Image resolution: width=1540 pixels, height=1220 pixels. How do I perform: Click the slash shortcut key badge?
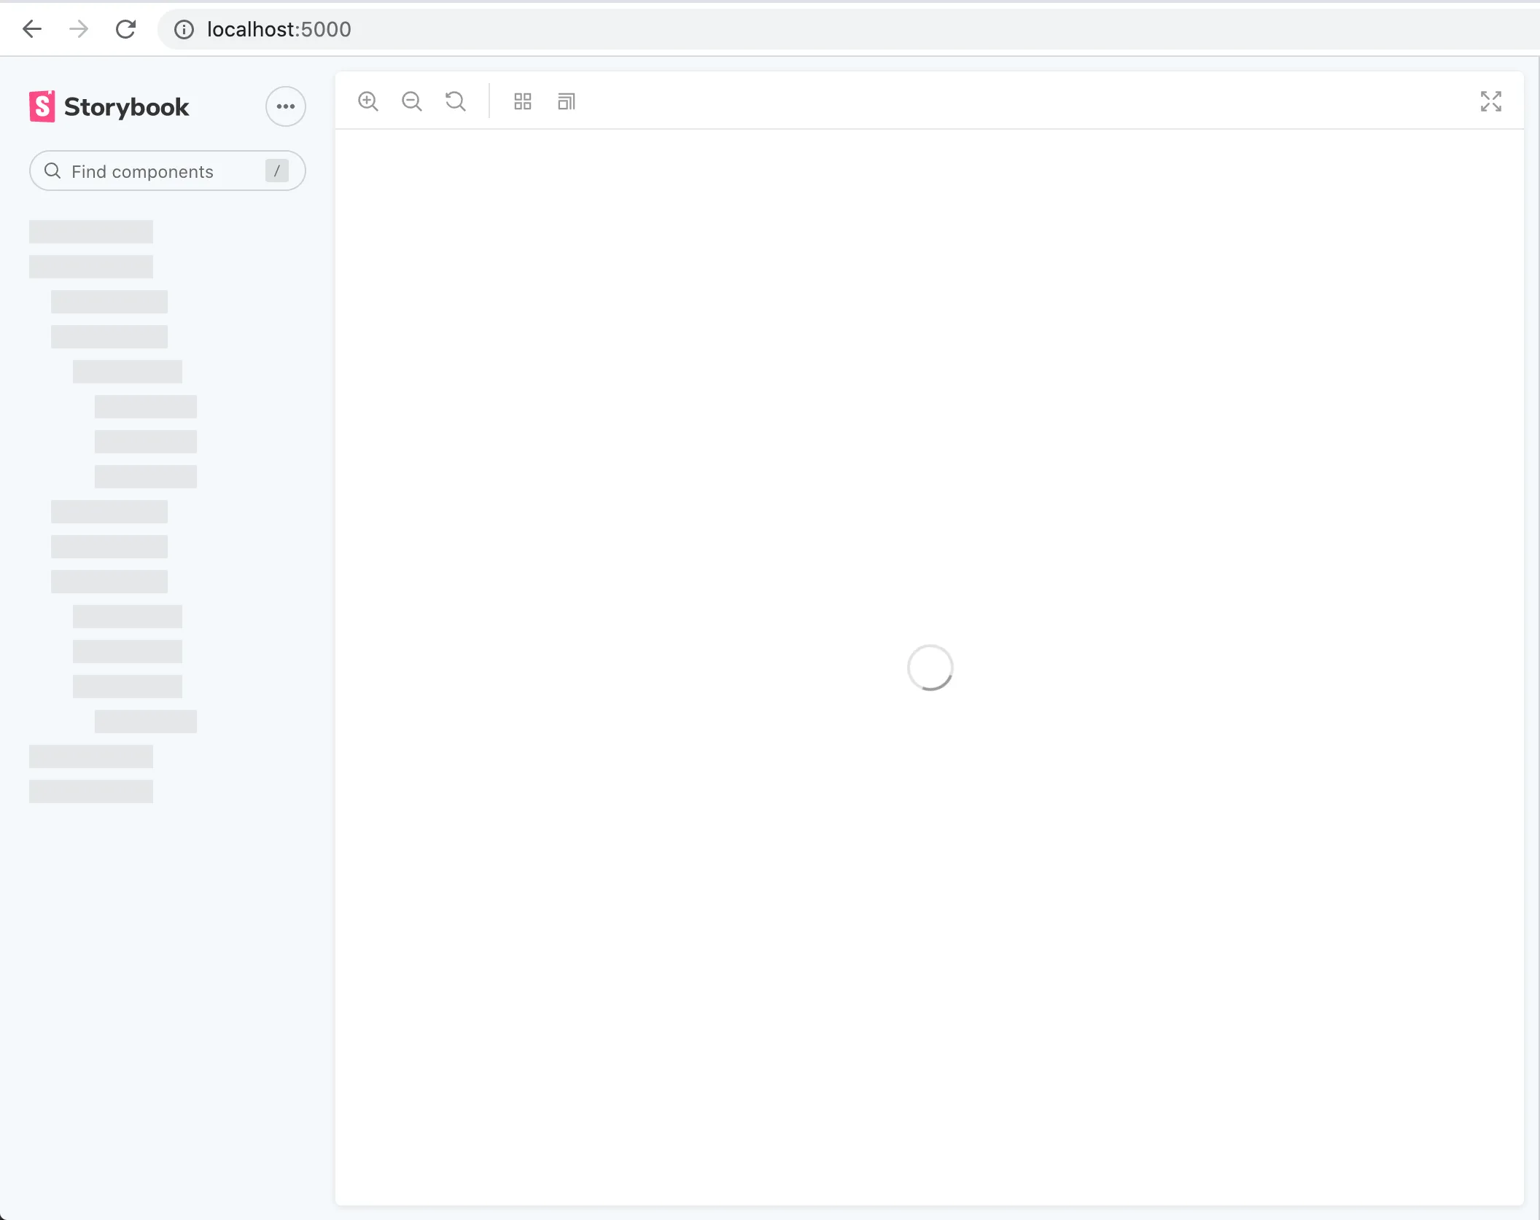coord(276,171)
